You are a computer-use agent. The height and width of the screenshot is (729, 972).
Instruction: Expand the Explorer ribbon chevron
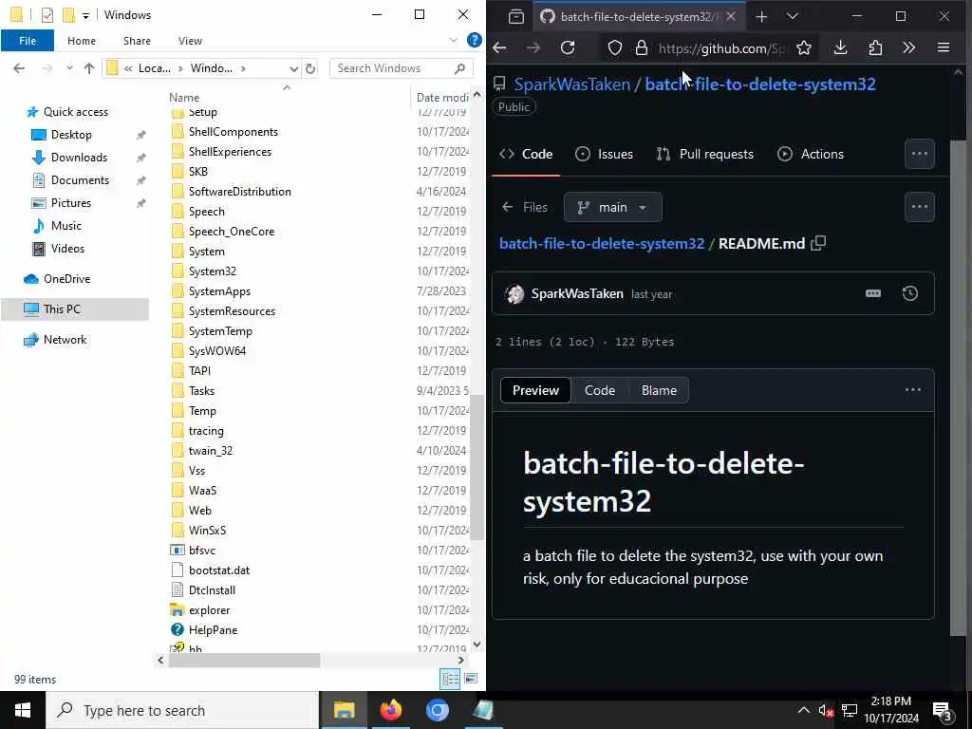(x=453, y=40)
